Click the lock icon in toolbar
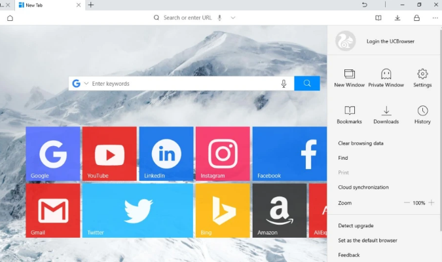The width and height of the screenshot is (442, 262). pyautogui.click(x=416, y=18)
